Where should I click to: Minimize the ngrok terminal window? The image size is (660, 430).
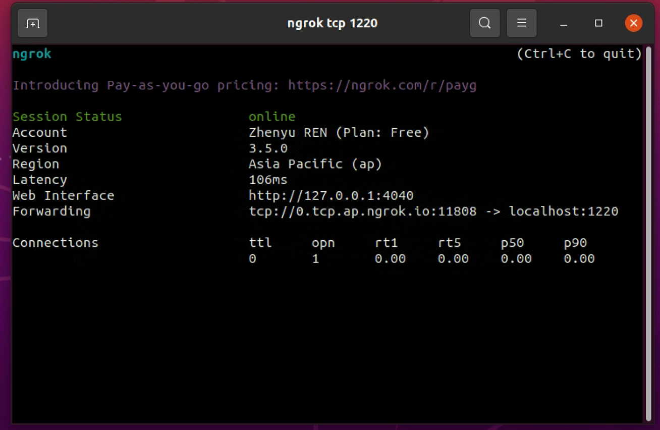point(564,23)
